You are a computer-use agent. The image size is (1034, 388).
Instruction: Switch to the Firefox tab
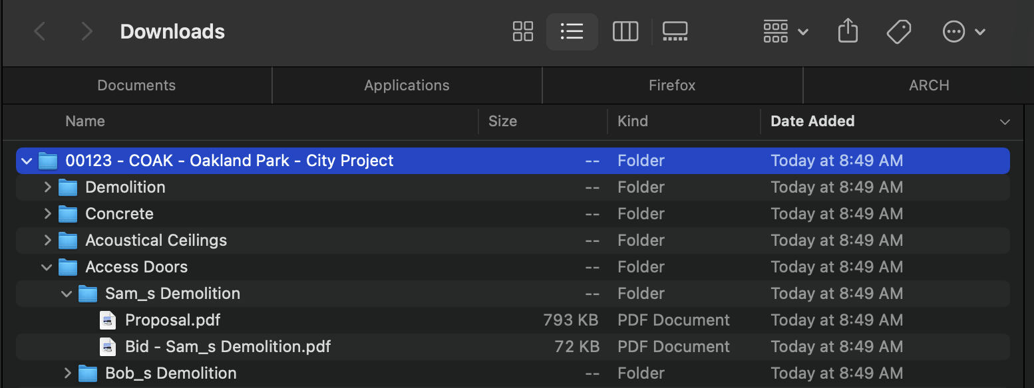coord(672,86)
